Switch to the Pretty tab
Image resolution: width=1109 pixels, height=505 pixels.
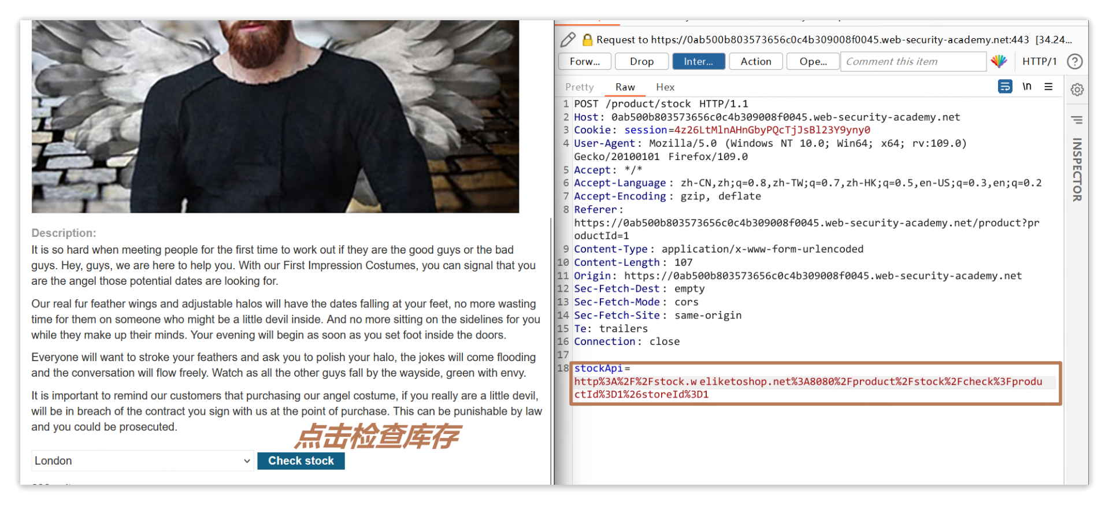coord(579,87)
